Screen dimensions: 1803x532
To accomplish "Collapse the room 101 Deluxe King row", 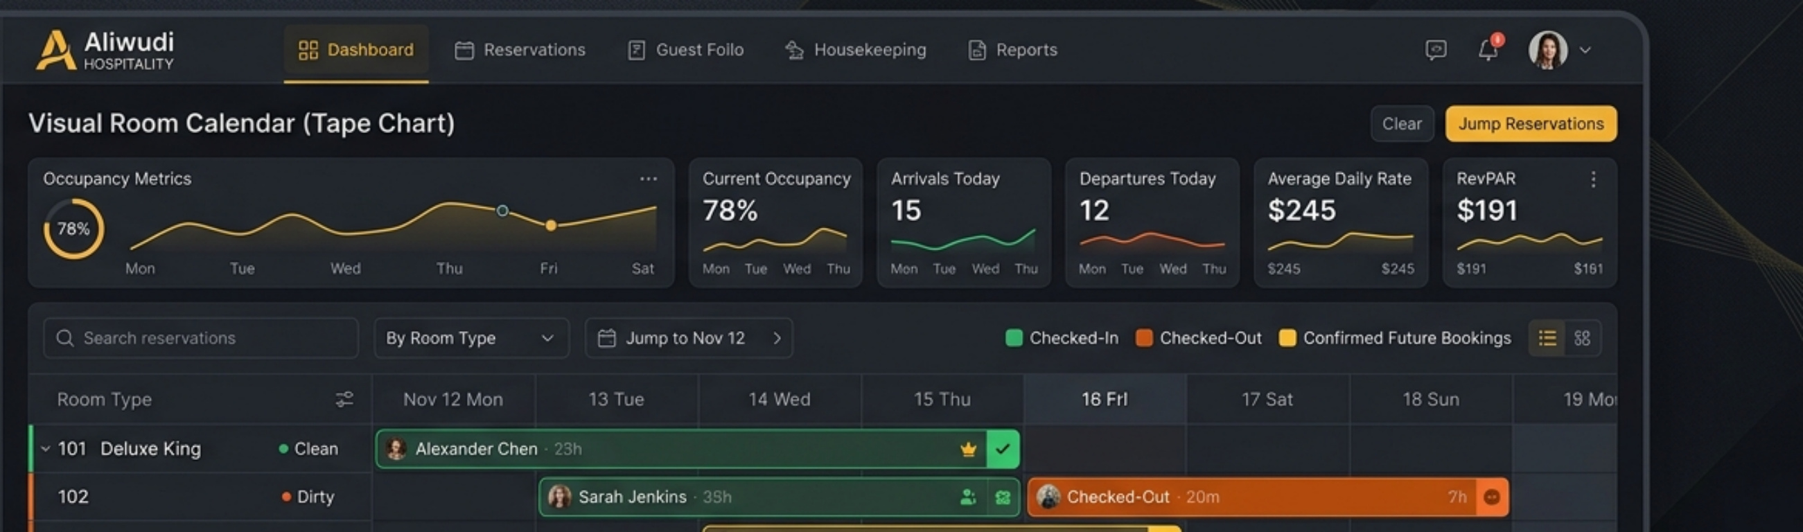I will [46, 449].
